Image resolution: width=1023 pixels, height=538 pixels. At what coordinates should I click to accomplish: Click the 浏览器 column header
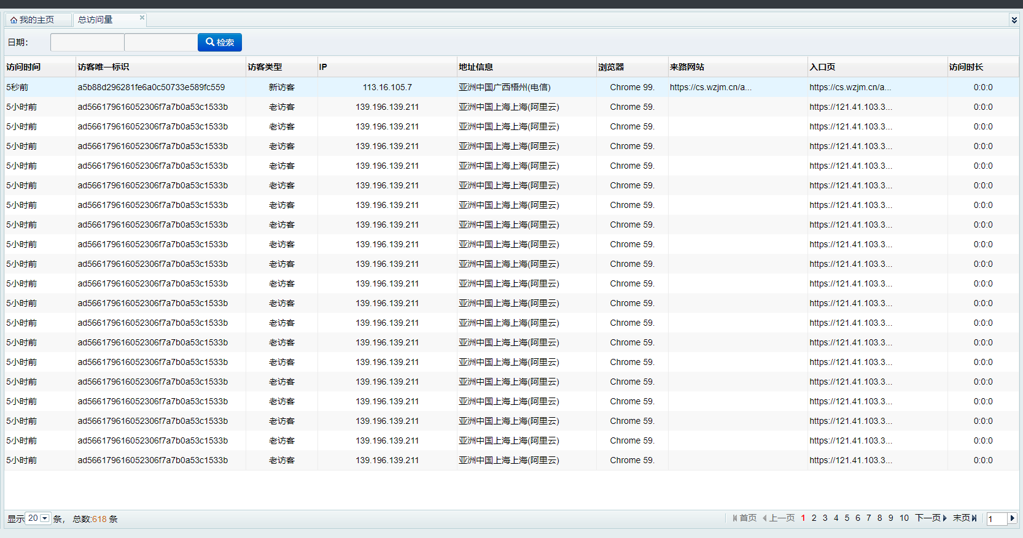(611, 67)
